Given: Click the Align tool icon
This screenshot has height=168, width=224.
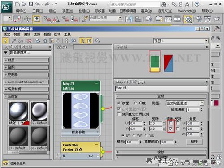Looking at the screenshot, I should tap(138, 19).
